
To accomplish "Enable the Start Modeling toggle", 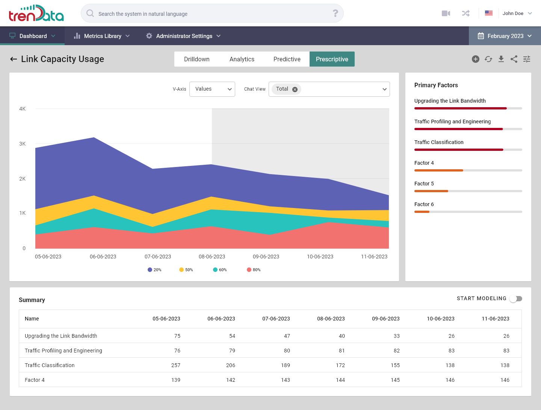I will (x=516, y=299).
